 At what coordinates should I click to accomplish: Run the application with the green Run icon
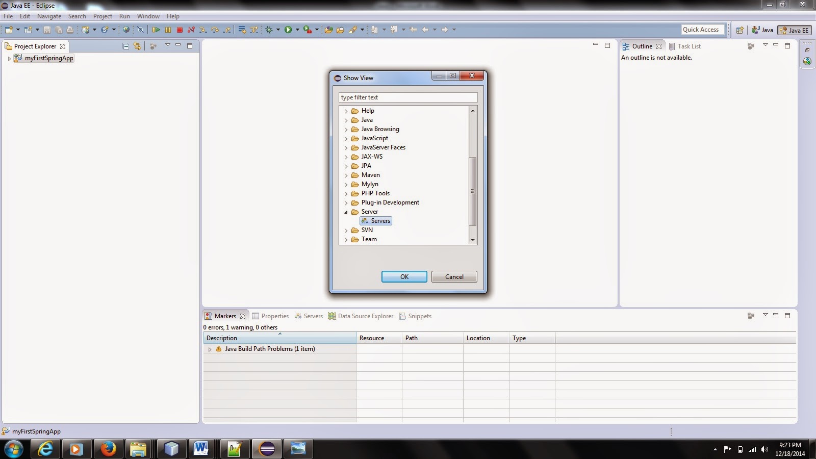[x=288, y=30]
